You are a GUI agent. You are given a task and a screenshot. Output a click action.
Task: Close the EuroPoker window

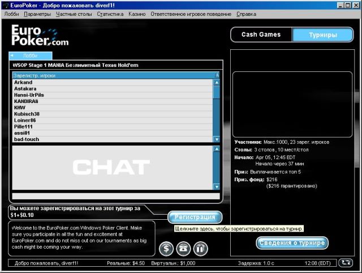point(356,5)
